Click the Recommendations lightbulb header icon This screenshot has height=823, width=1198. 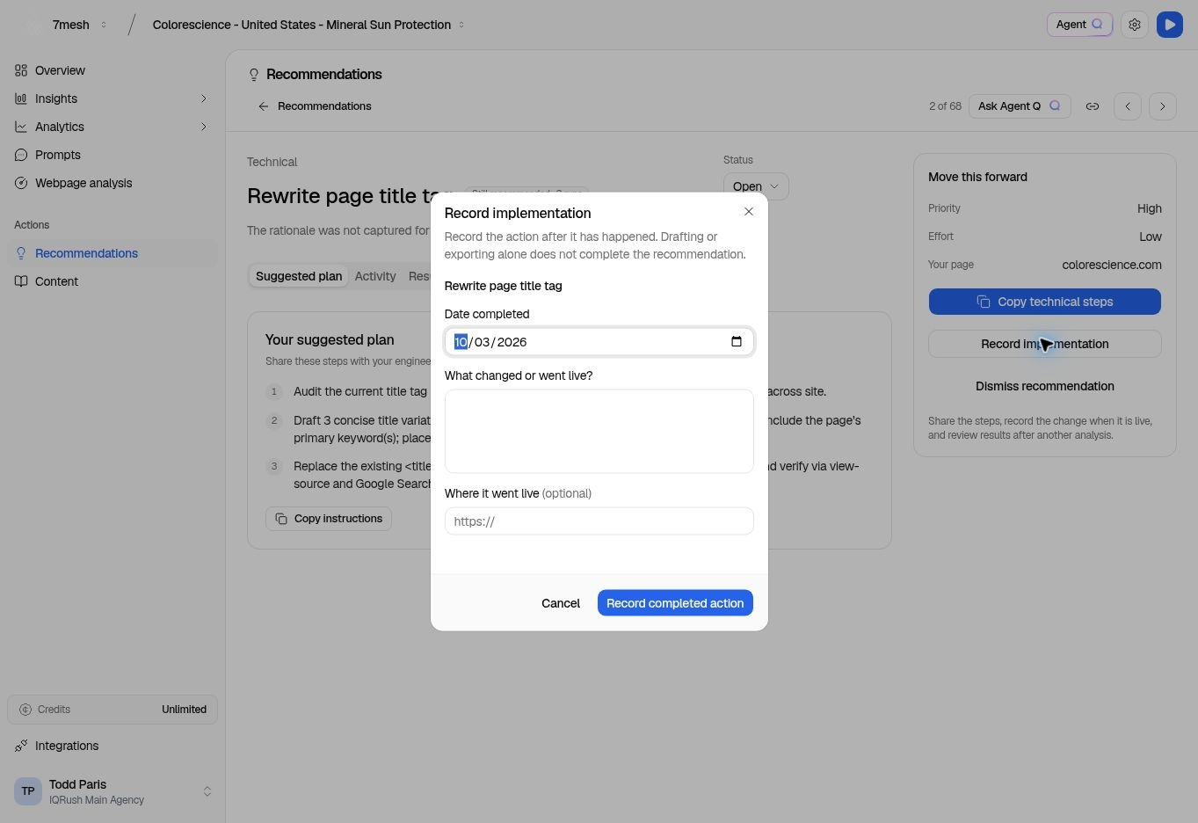pos(254,75)
